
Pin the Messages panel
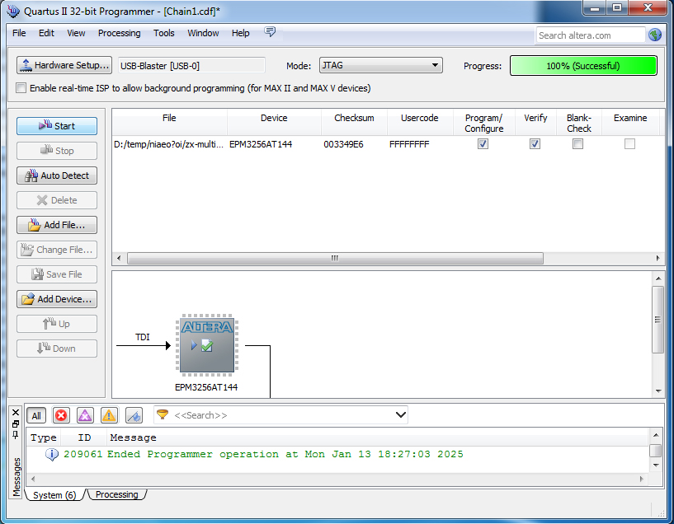[16, 435]
